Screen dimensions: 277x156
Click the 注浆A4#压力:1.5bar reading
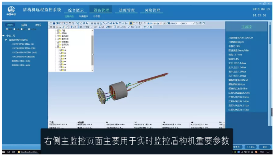(x=239, y=110)
